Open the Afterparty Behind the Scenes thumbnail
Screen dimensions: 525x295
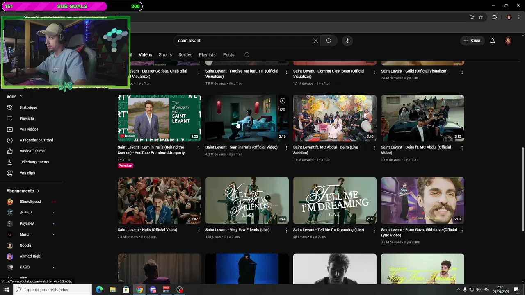159,118
